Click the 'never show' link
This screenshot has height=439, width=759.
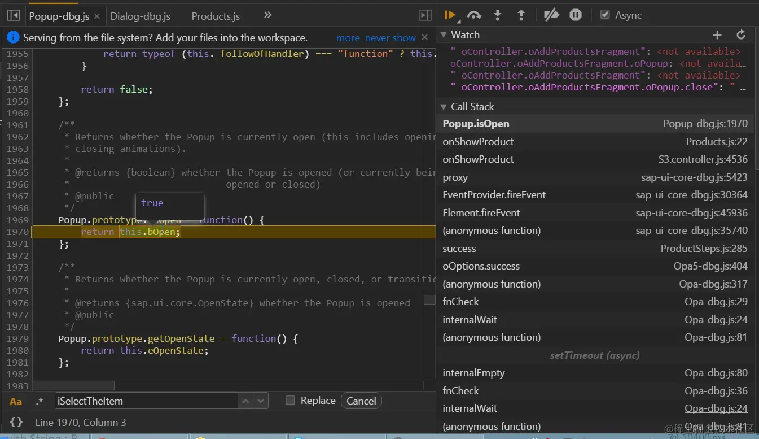coord(391,38)
